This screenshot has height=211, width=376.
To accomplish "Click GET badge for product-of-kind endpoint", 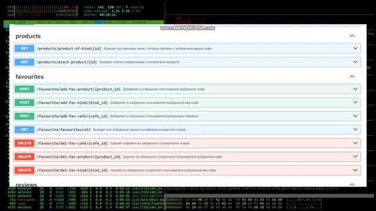I will coord(25,49).
